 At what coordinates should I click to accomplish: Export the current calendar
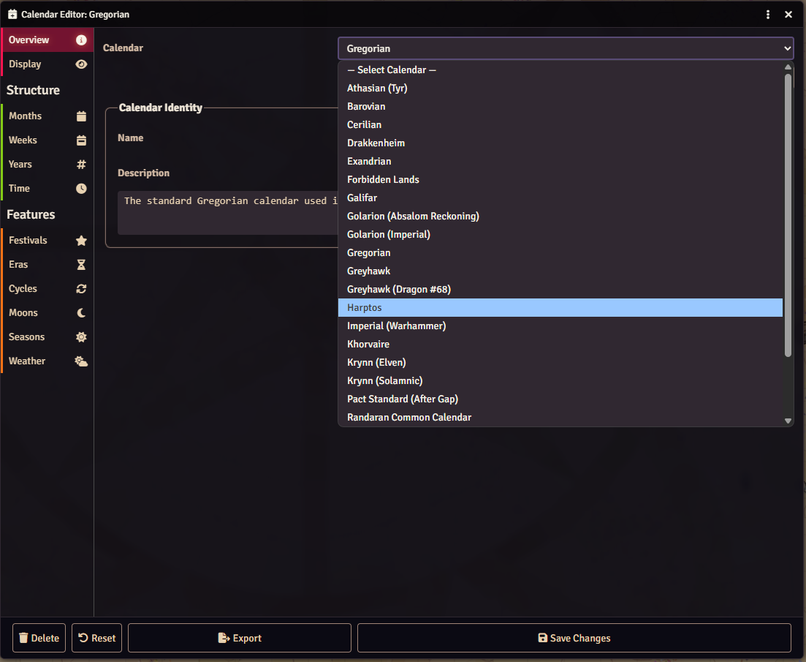coord(239,637)
